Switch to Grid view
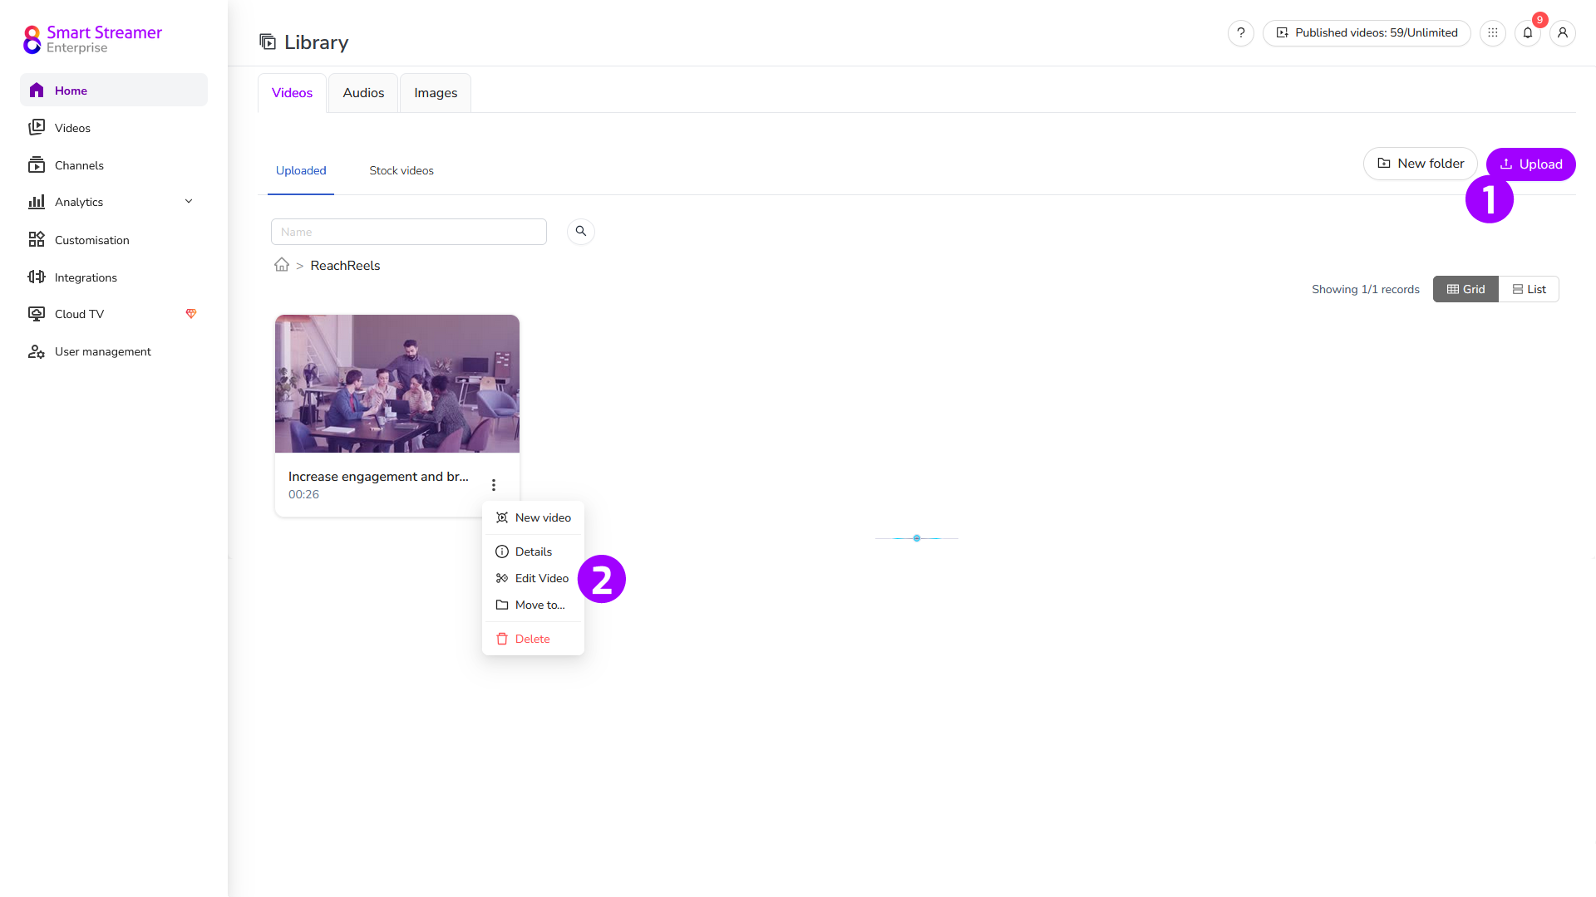The image size is (1596, 897). pyautogui.click(x=1465, y=289)
